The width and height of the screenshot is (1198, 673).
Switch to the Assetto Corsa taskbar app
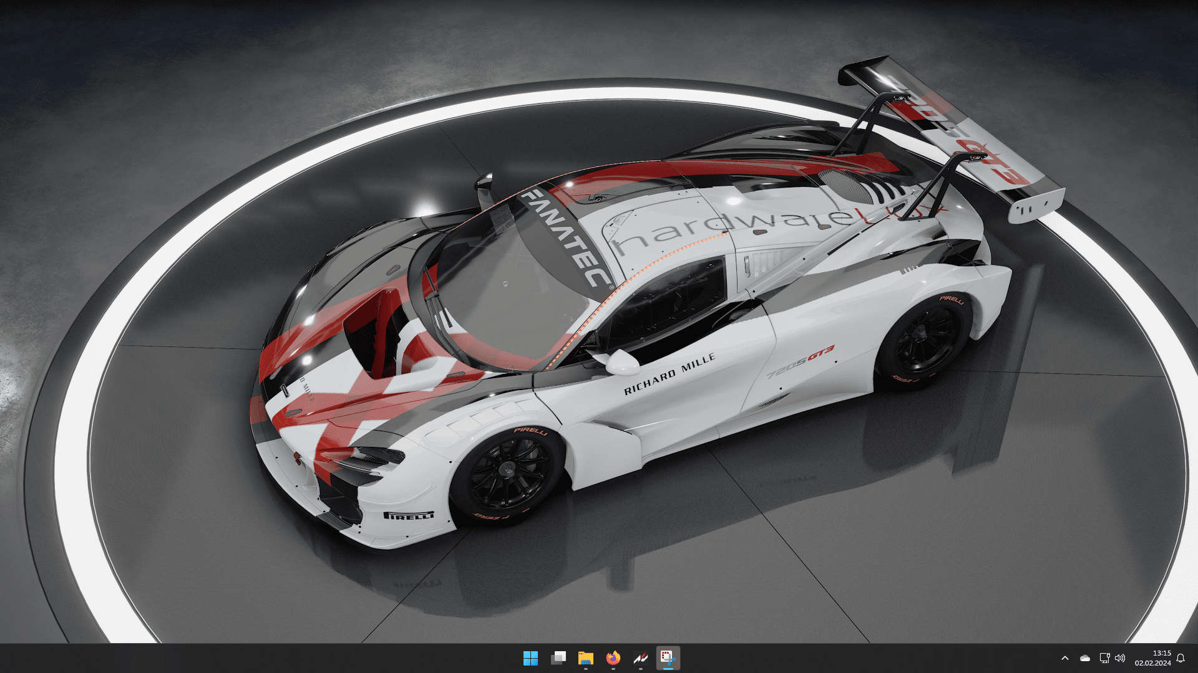pos(641,658)
